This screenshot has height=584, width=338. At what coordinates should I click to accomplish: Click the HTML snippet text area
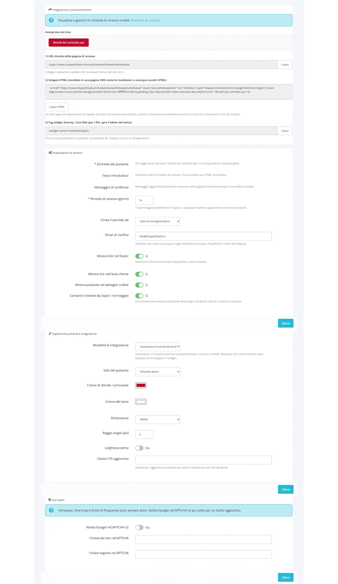pos(169,92)
